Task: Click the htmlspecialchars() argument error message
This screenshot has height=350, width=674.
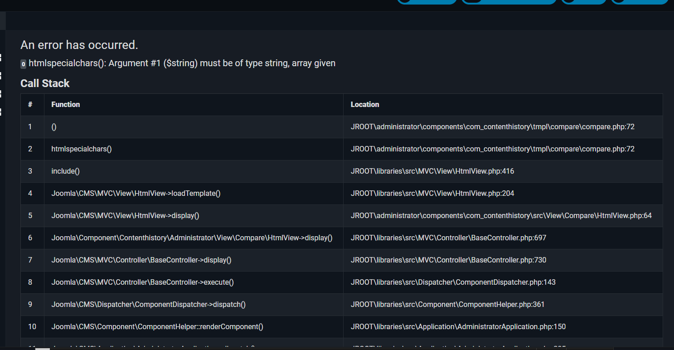Action: click(x=182, y=63)
